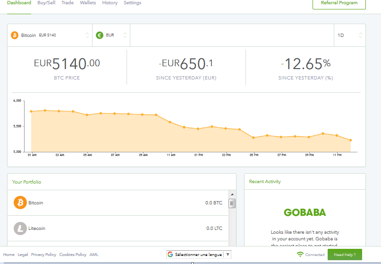Screen dimensions: 381x264
Task: Open the Wallets tab
Action: tap(88, 3)
